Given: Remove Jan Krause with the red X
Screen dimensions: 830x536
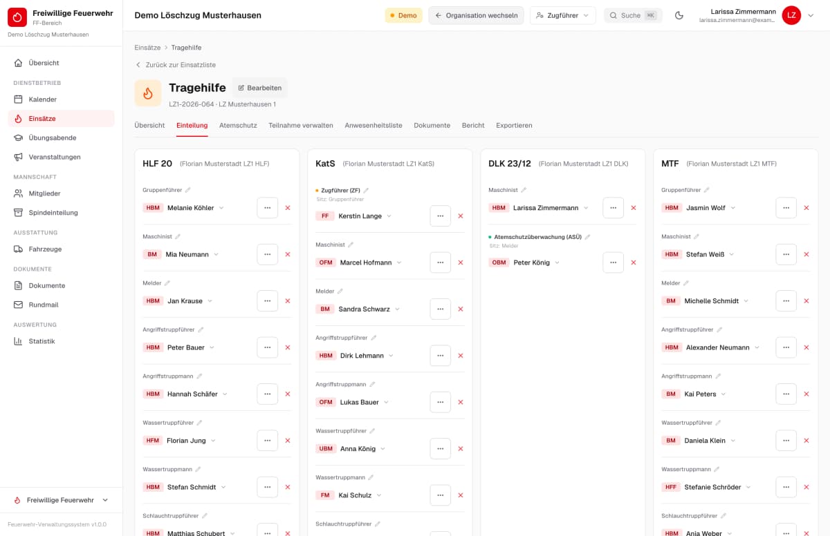Looking at the screenshot, I should point(288,301).
